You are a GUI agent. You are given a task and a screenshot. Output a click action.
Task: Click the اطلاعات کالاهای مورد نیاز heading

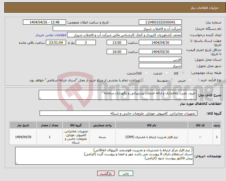click(200, 104)
